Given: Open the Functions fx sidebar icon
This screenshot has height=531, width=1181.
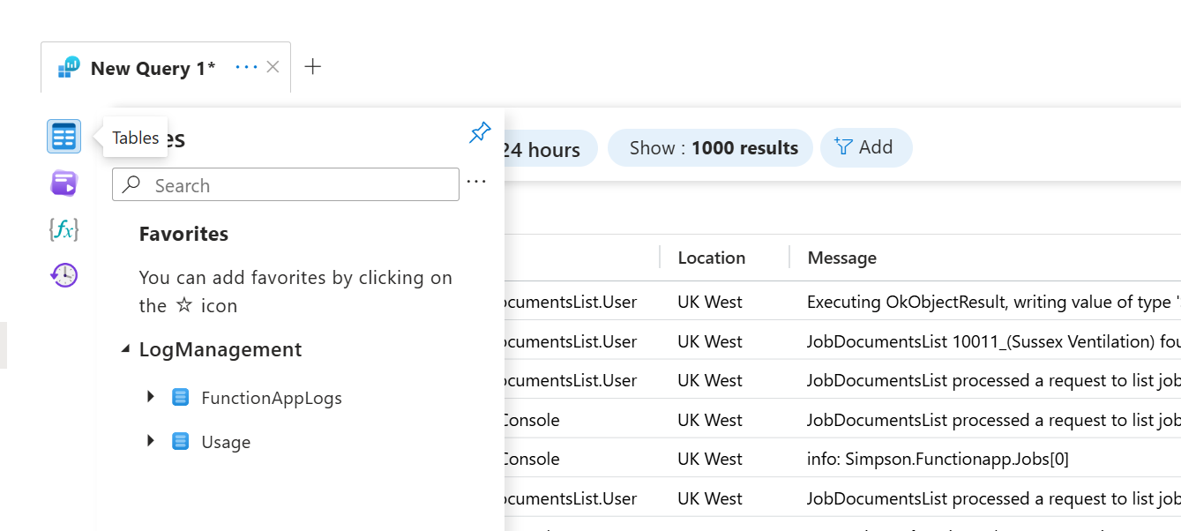Looking at the screenshot, I should pos(64,230).
